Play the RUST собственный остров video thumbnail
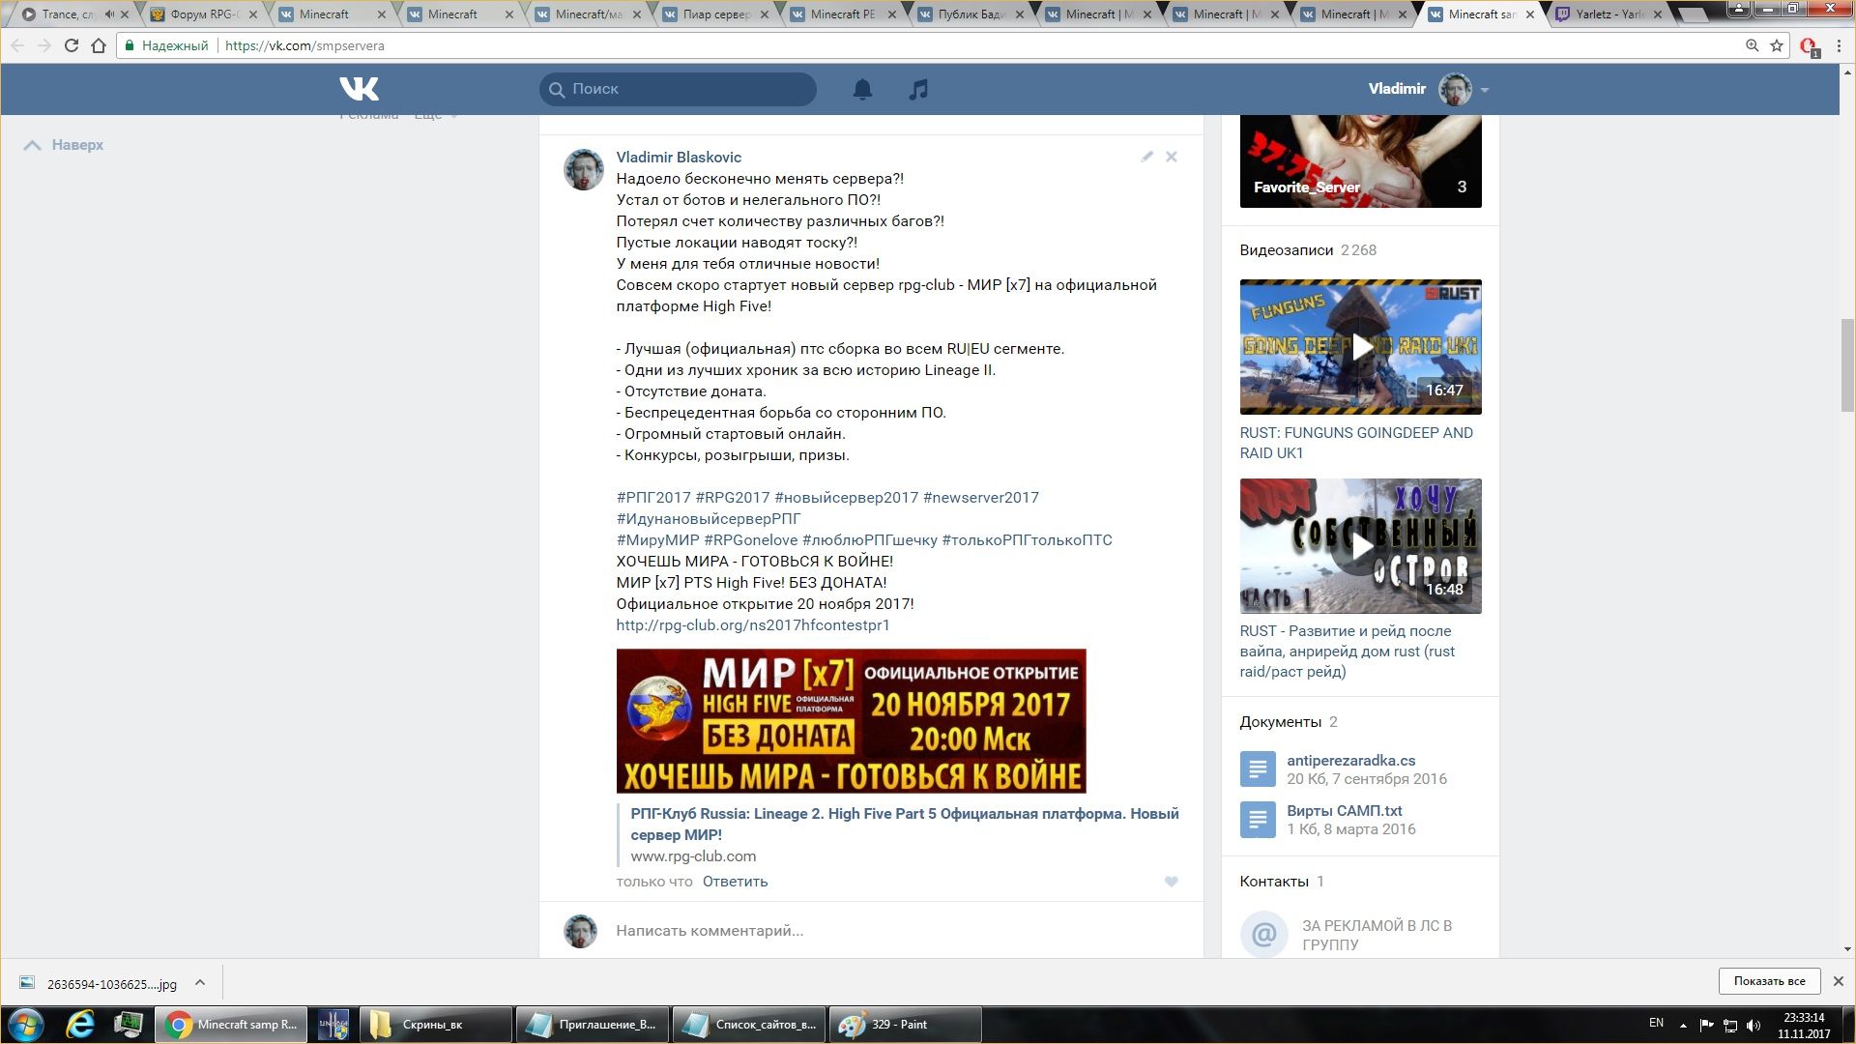Viewport: 1856px width, 1044px height. tap(1360, 546)
